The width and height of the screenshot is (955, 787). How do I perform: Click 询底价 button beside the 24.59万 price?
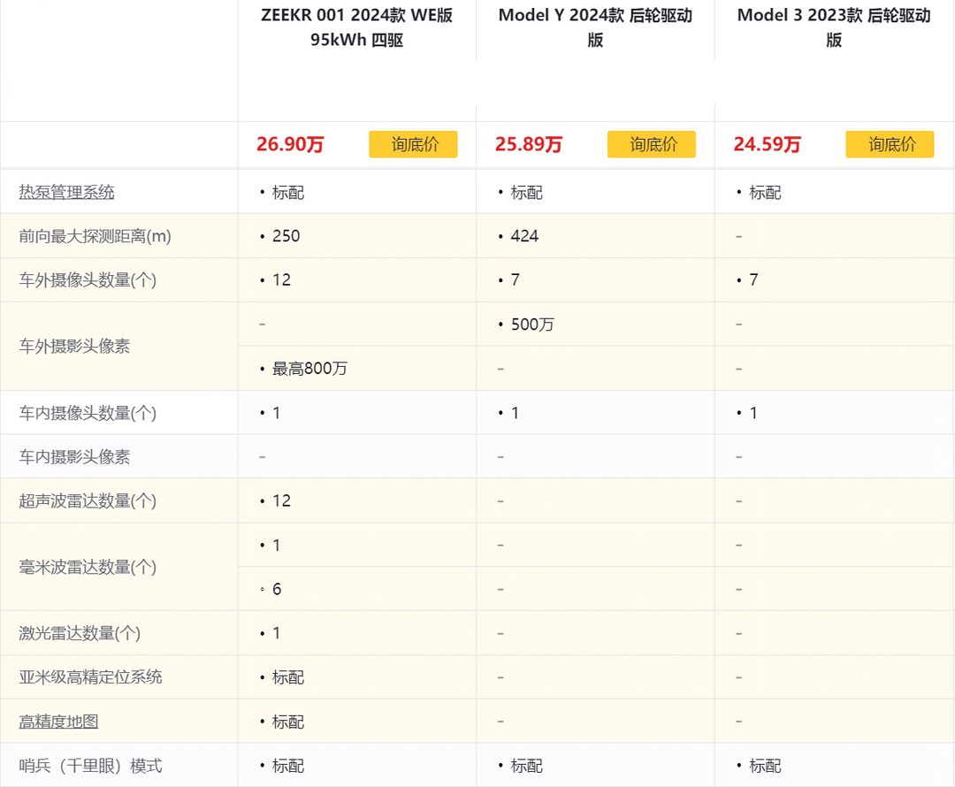pyautogui.click(x=890, y=144)
